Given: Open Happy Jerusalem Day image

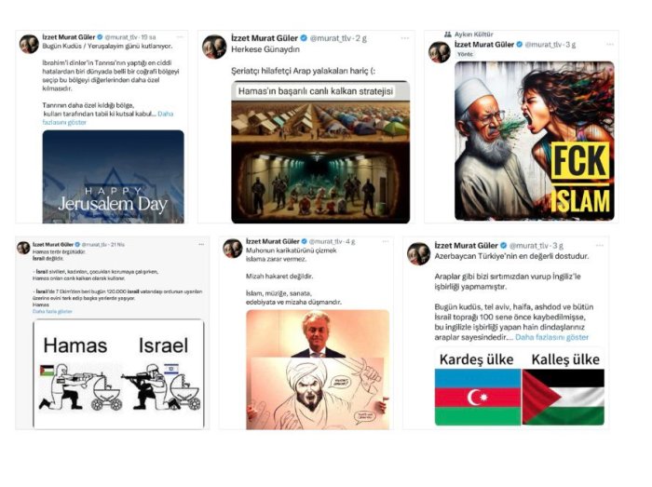Looking at the screenshot, I should point(113,177).
